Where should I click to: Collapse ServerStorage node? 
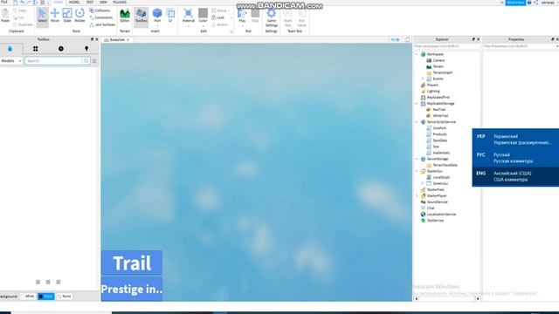click(x=417, y=159)
